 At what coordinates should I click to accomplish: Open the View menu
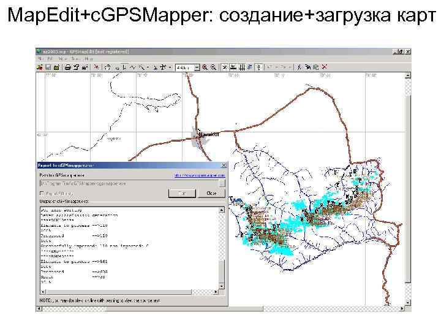(62, 59)
